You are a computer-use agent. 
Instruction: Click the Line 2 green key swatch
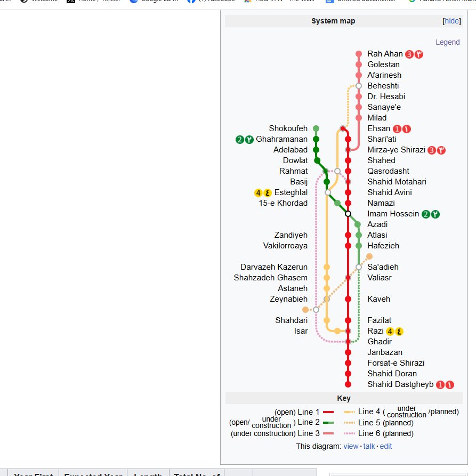(x=328, y=423)
